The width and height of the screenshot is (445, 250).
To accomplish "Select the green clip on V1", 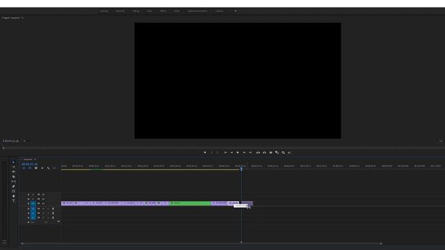I will point(190,203).
